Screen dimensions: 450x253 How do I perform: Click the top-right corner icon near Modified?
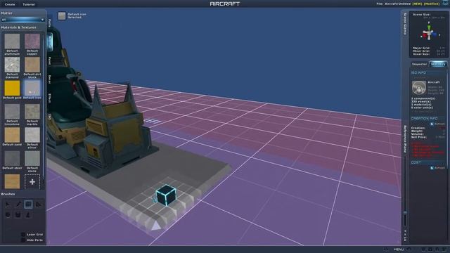(445, 4)
